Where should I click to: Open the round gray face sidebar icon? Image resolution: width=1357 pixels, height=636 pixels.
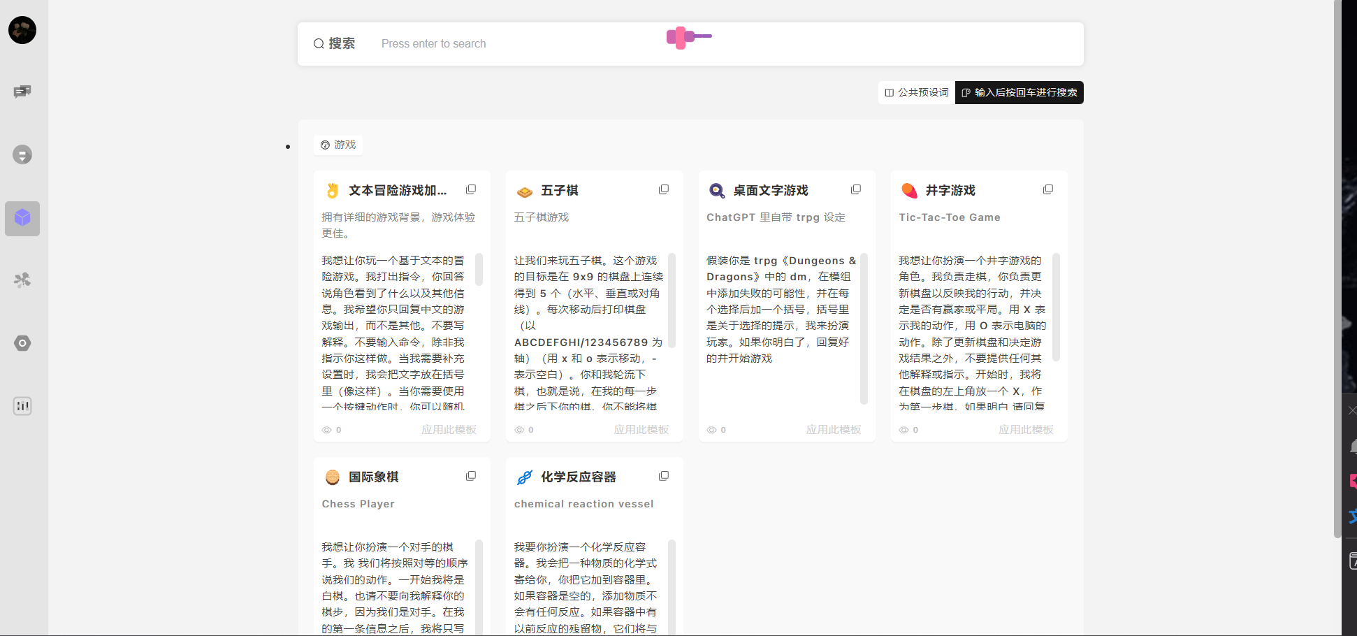point(22,154)
